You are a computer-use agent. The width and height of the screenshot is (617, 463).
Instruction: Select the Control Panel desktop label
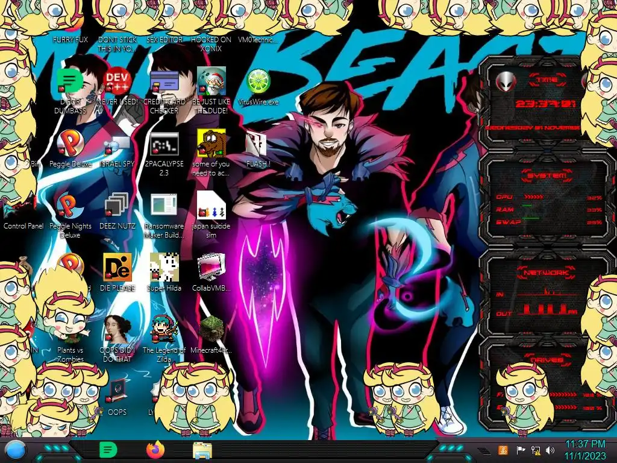[x=23, y=226]
